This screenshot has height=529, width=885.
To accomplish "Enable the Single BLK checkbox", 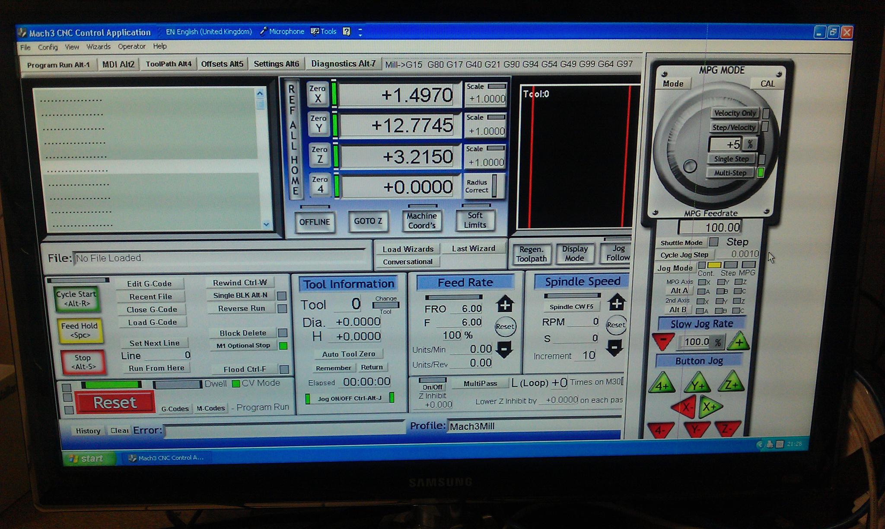I will coord(282,296).
